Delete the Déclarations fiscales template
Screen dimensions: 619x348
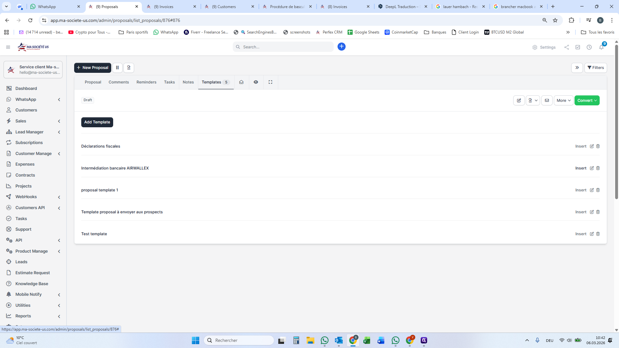pos(598,146)
